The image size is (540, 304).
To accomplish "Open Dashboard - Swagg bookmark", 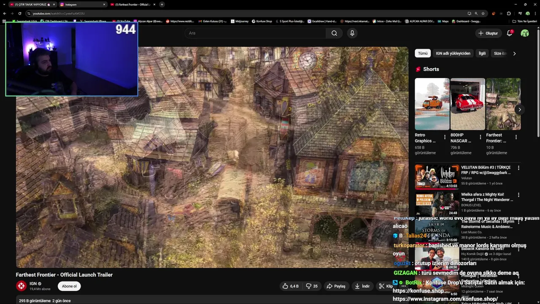I will pos(466,21).
